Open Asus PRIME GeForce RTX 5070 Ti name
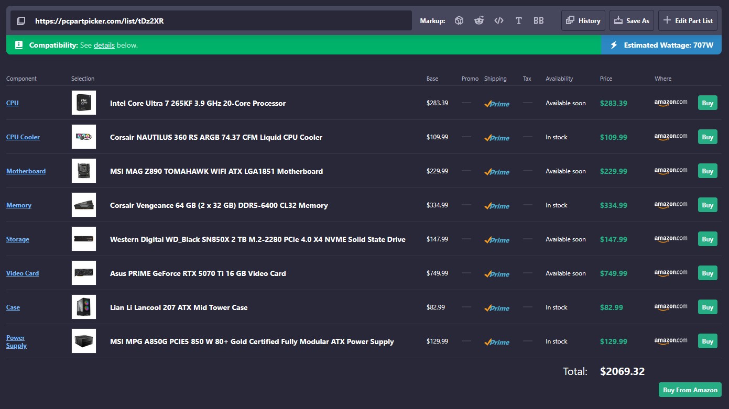 [198, 273]
